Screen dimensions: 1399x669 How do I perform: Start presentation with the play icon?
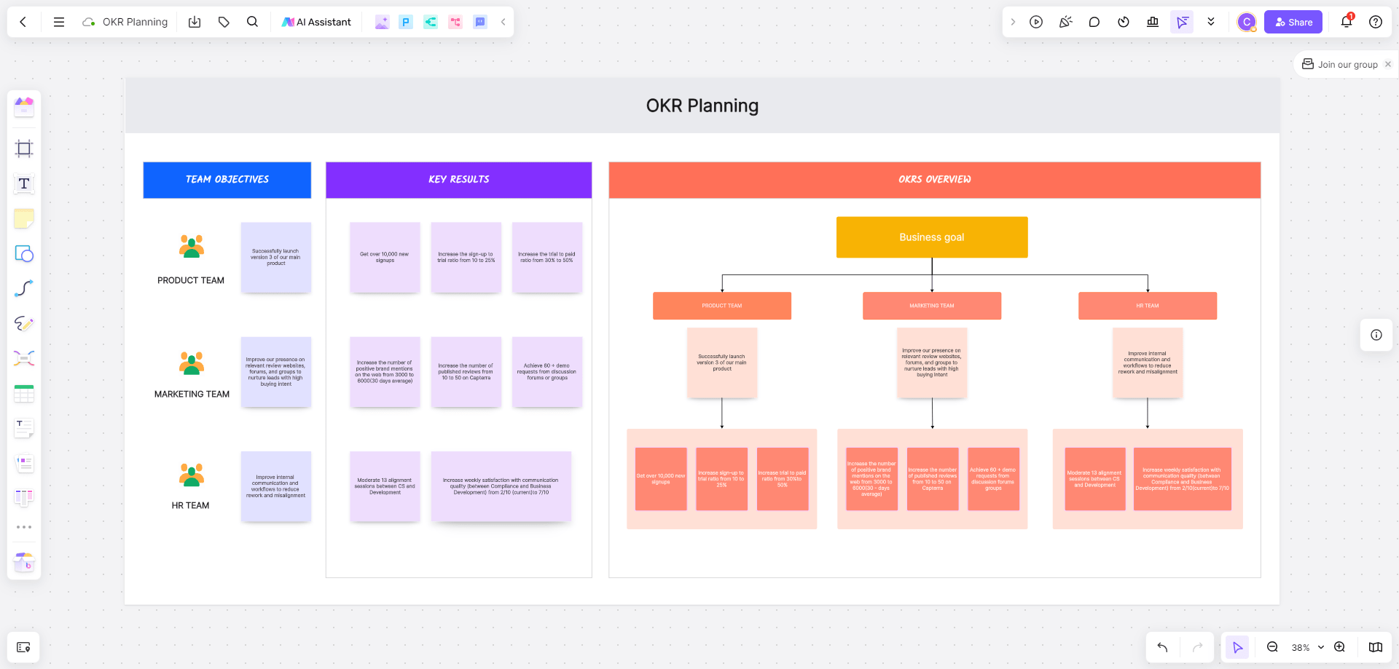pyautogui.click(x=1036, y=22)
